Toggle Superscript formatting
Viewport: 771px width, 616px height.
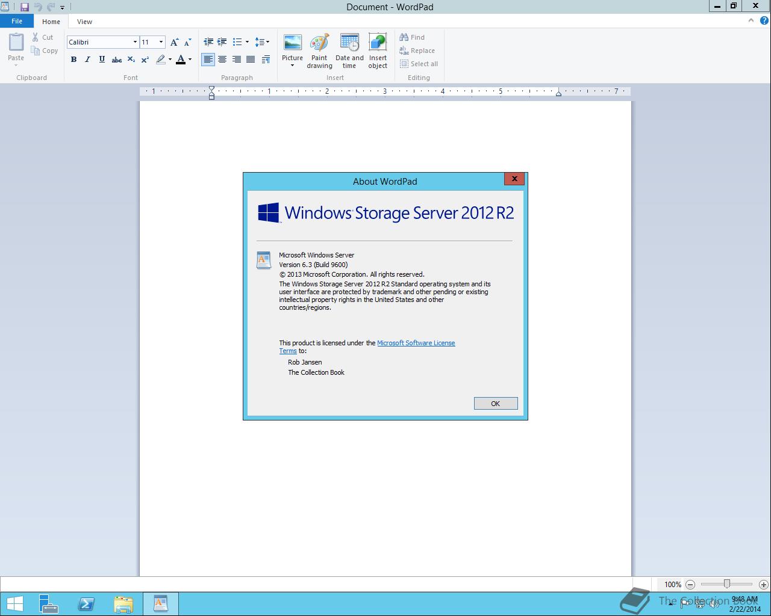pyautogui.click(x=145, y=60)
